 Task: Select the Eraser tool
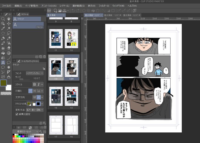[9, 48]
